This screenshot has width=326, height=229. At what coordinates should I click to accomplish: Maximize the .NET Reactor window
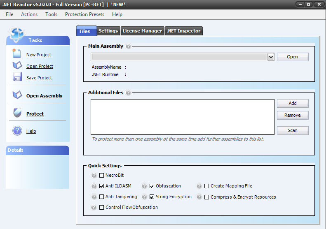point(309,4)
